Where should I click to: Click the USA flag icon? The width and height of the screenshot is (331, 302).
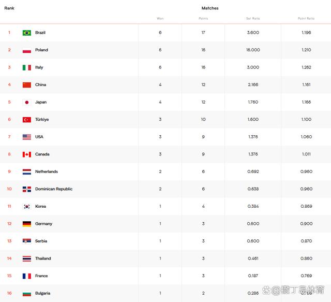click(x=27, y=137)
